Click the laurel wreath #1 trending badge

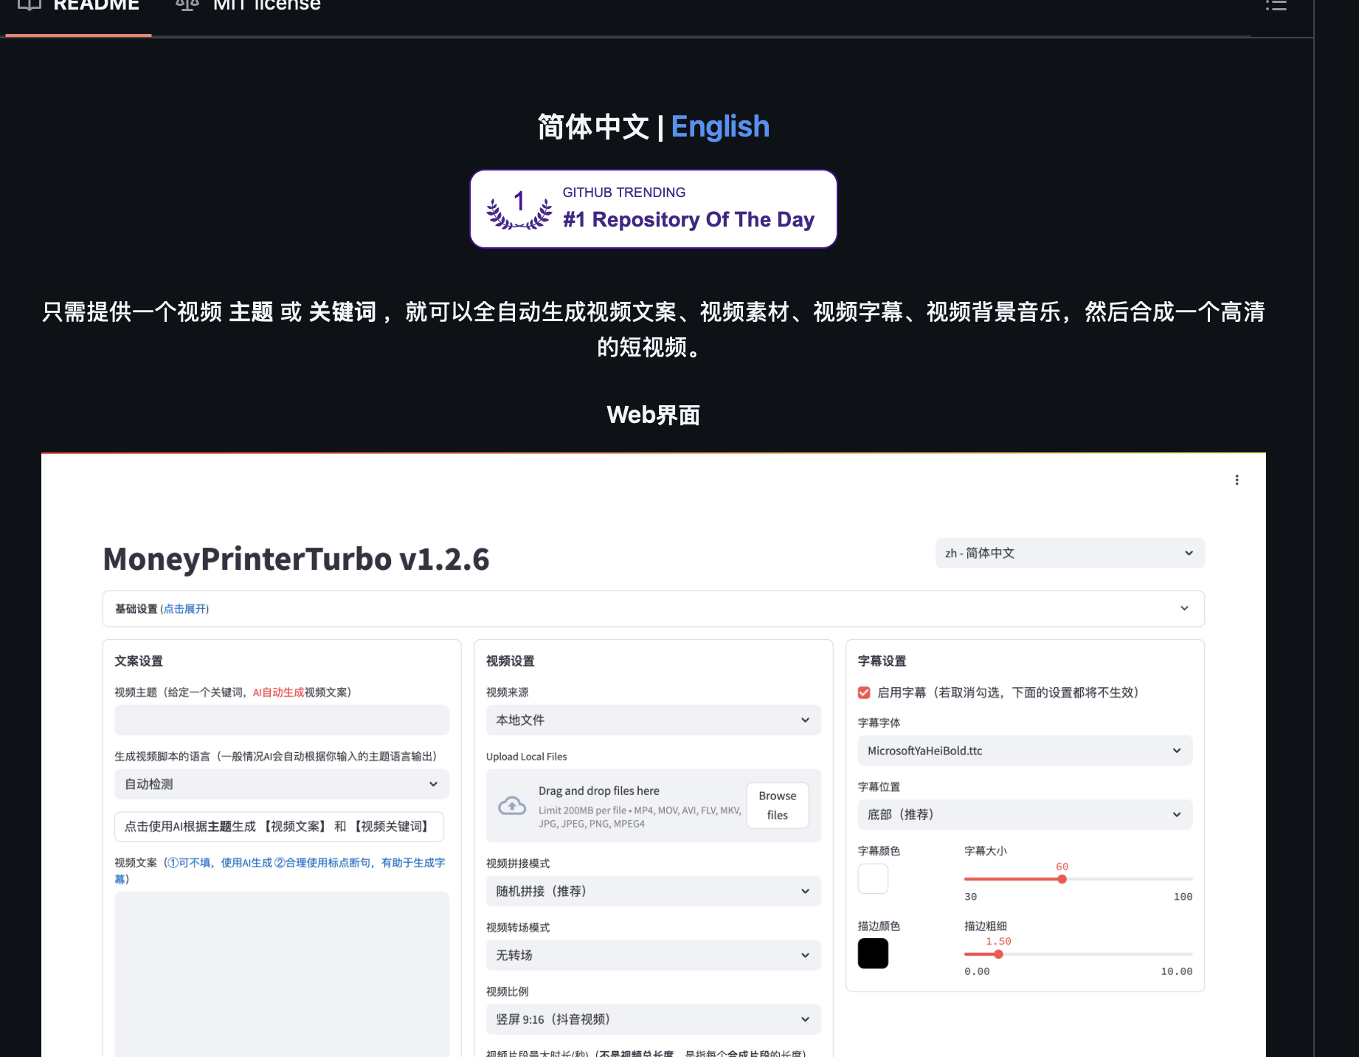click(x=518, y=209)
